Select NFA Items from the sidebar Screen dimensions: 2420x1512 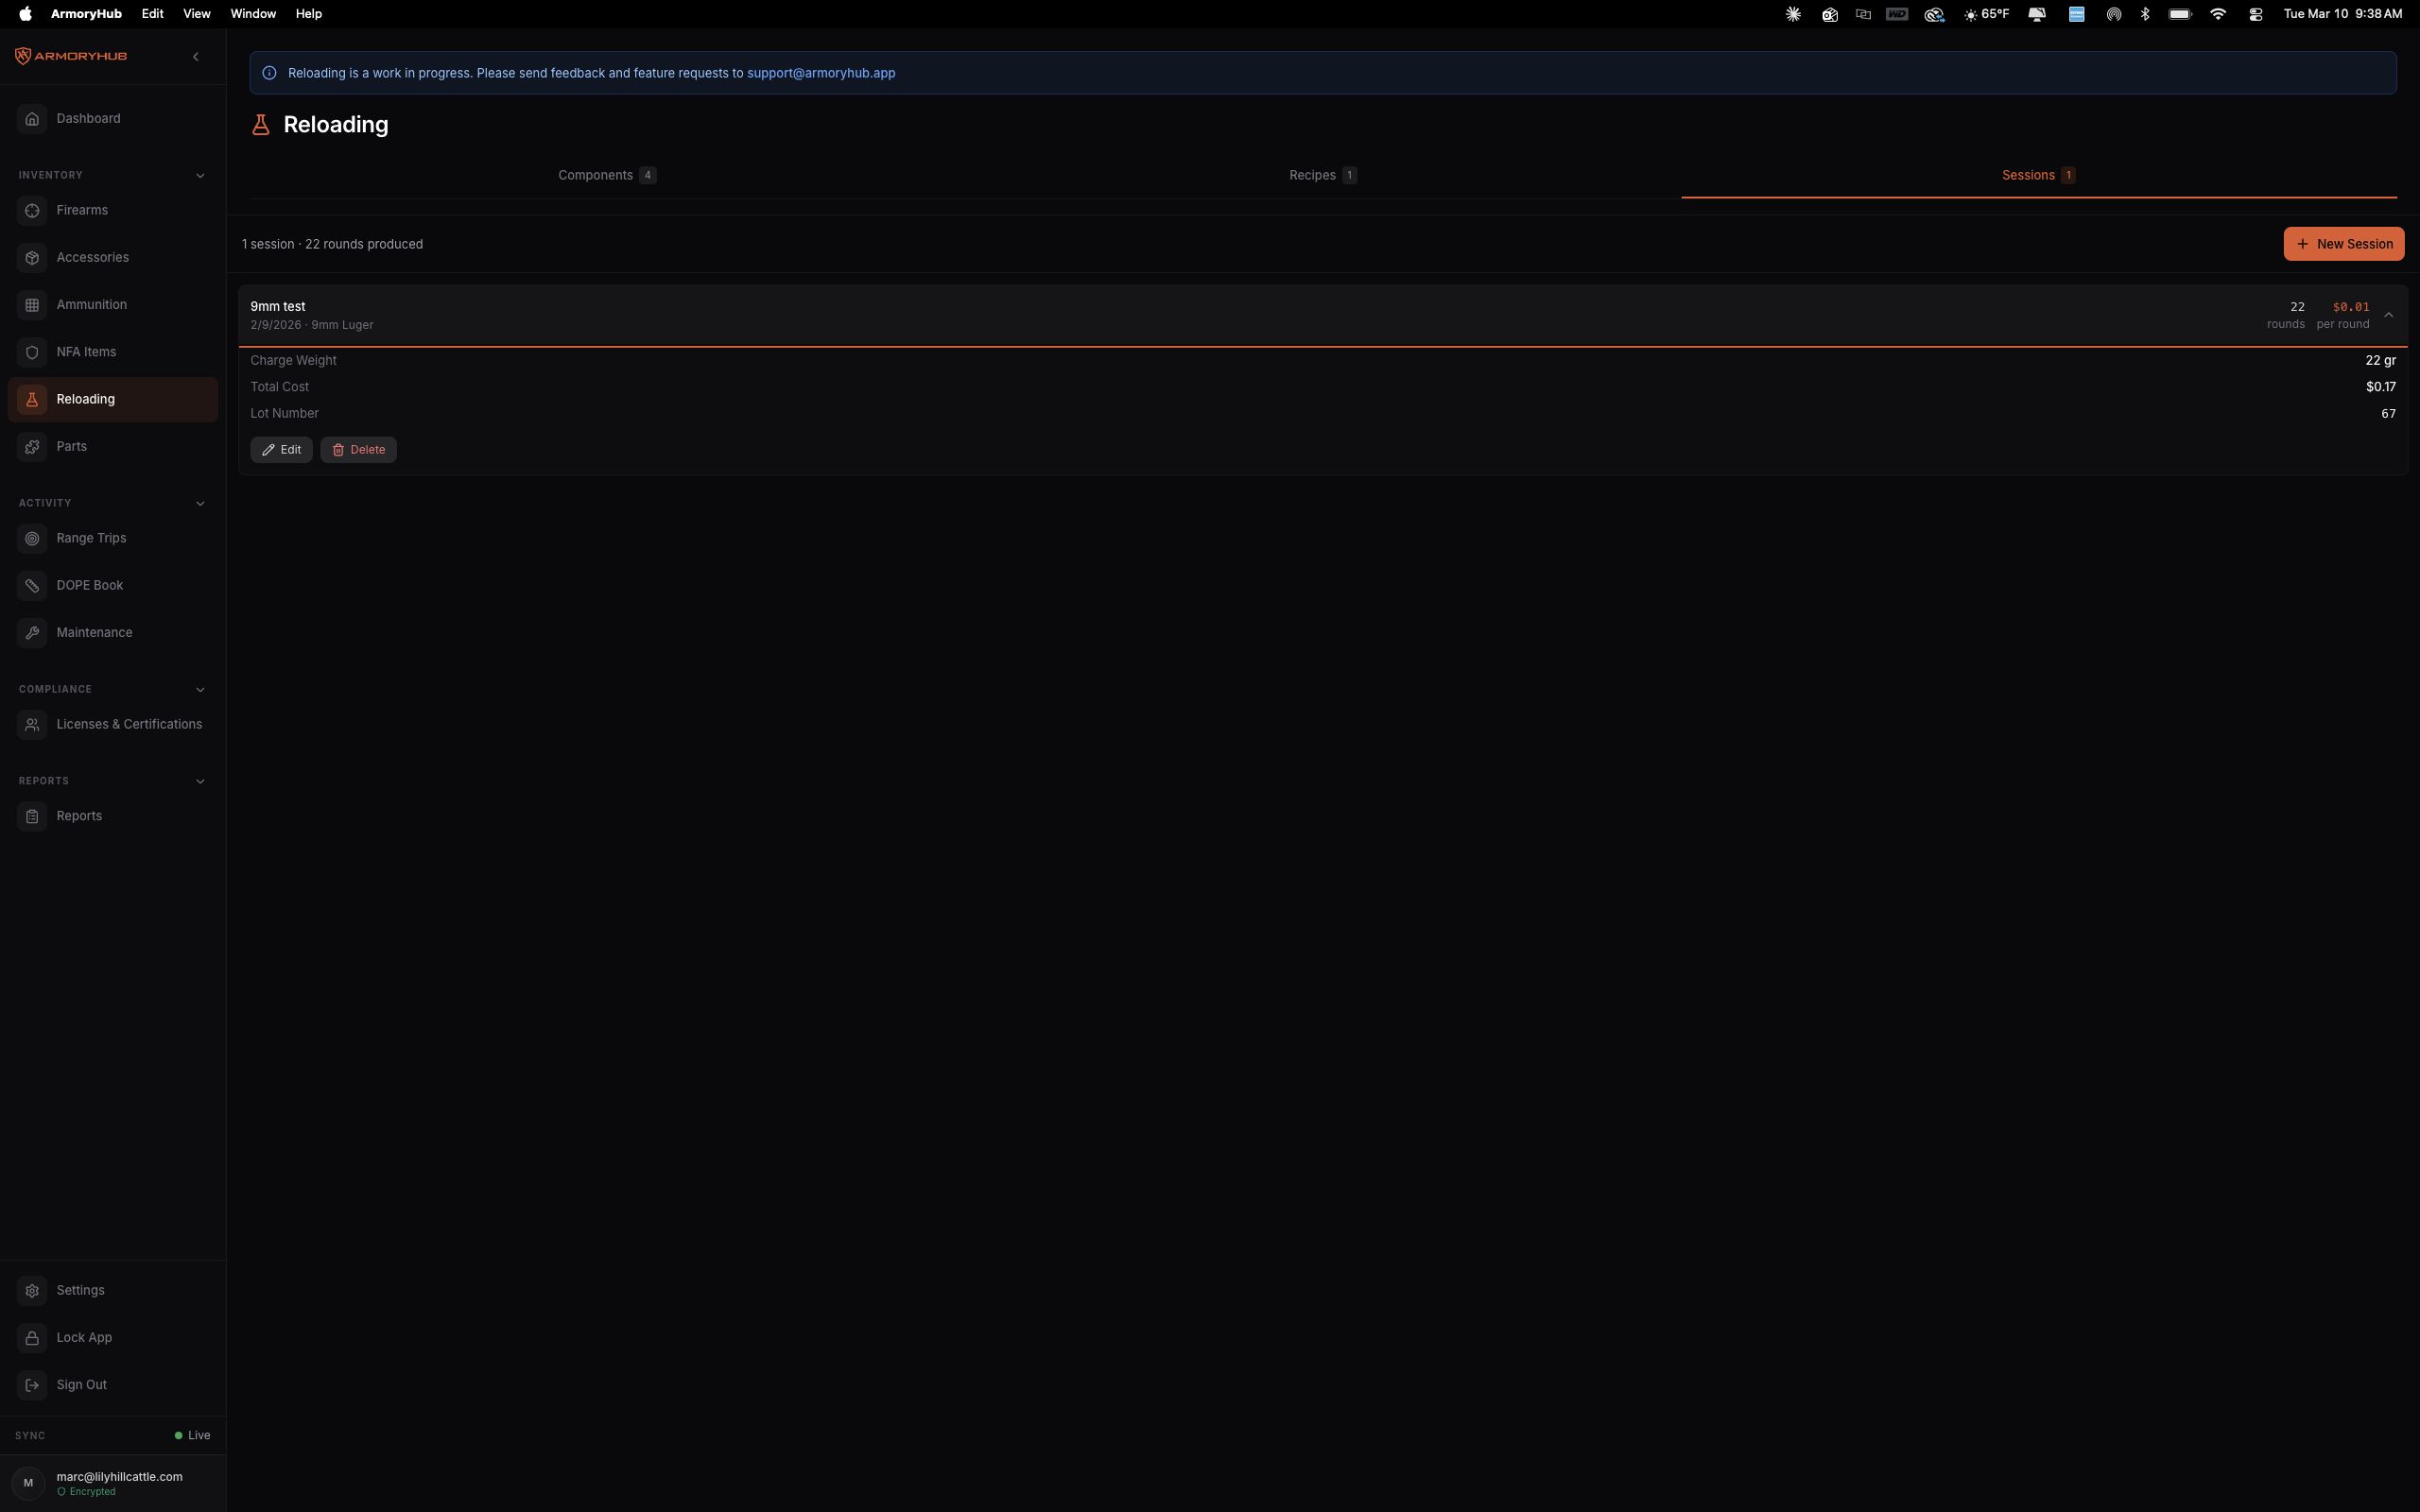pyautogui.click(x=88, y=352)
